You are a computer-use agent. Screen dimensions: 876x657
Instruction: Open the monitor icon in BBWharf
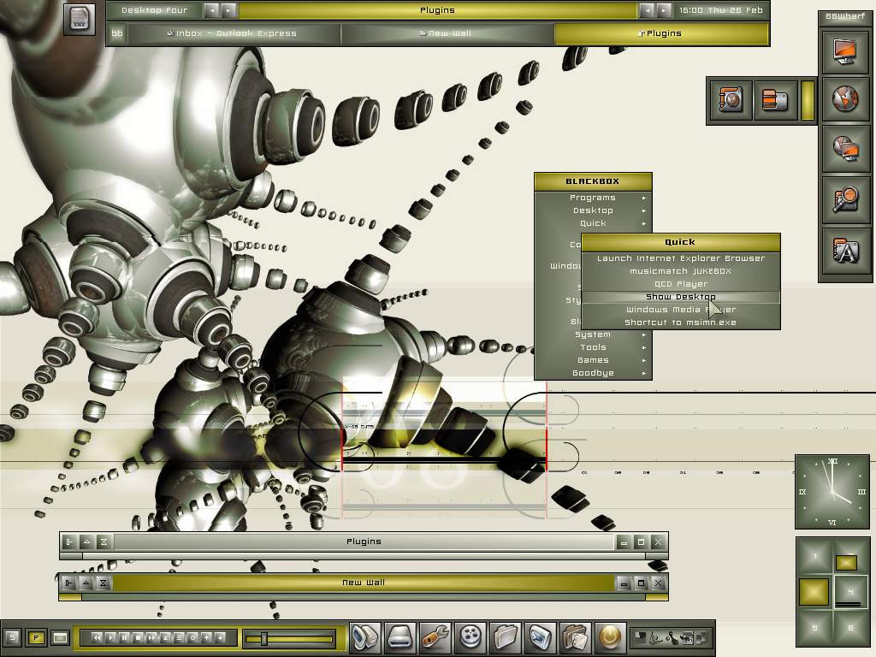click(845, 50)
